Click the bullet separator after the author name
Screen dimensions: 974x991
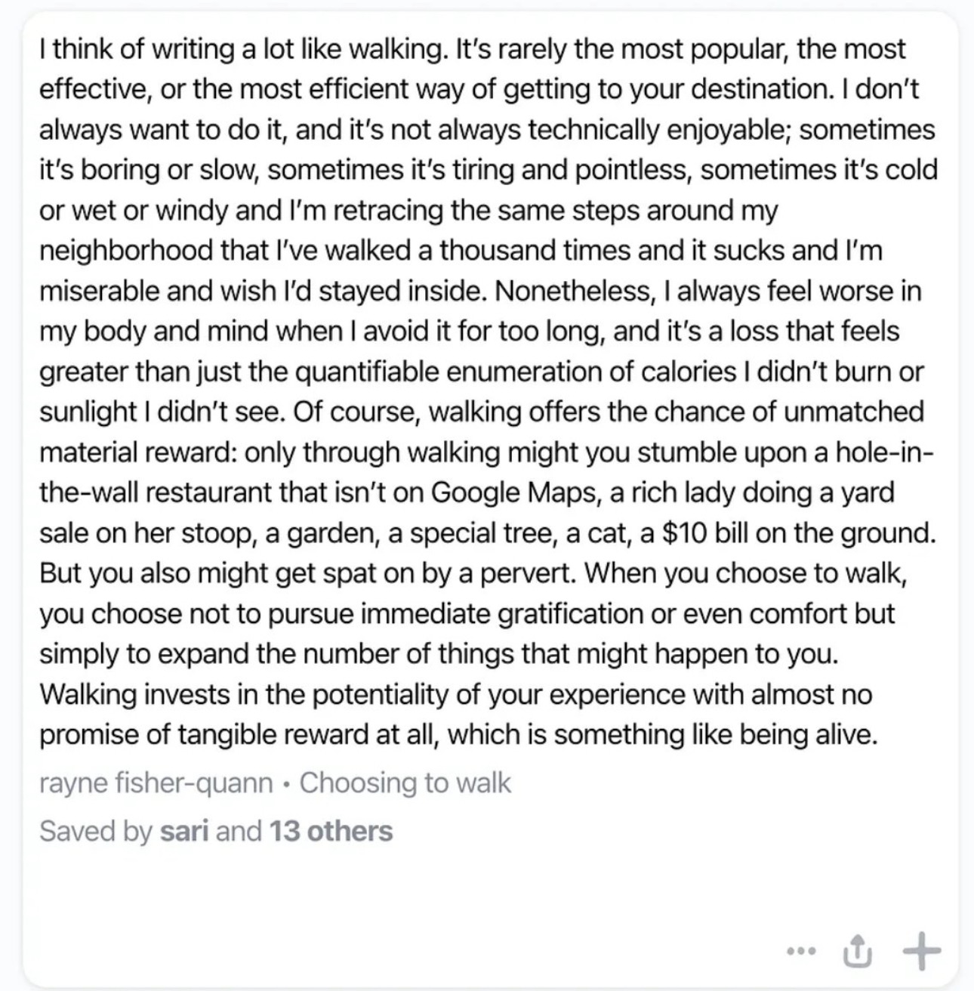pyautogui.click(x=286, y=784)
